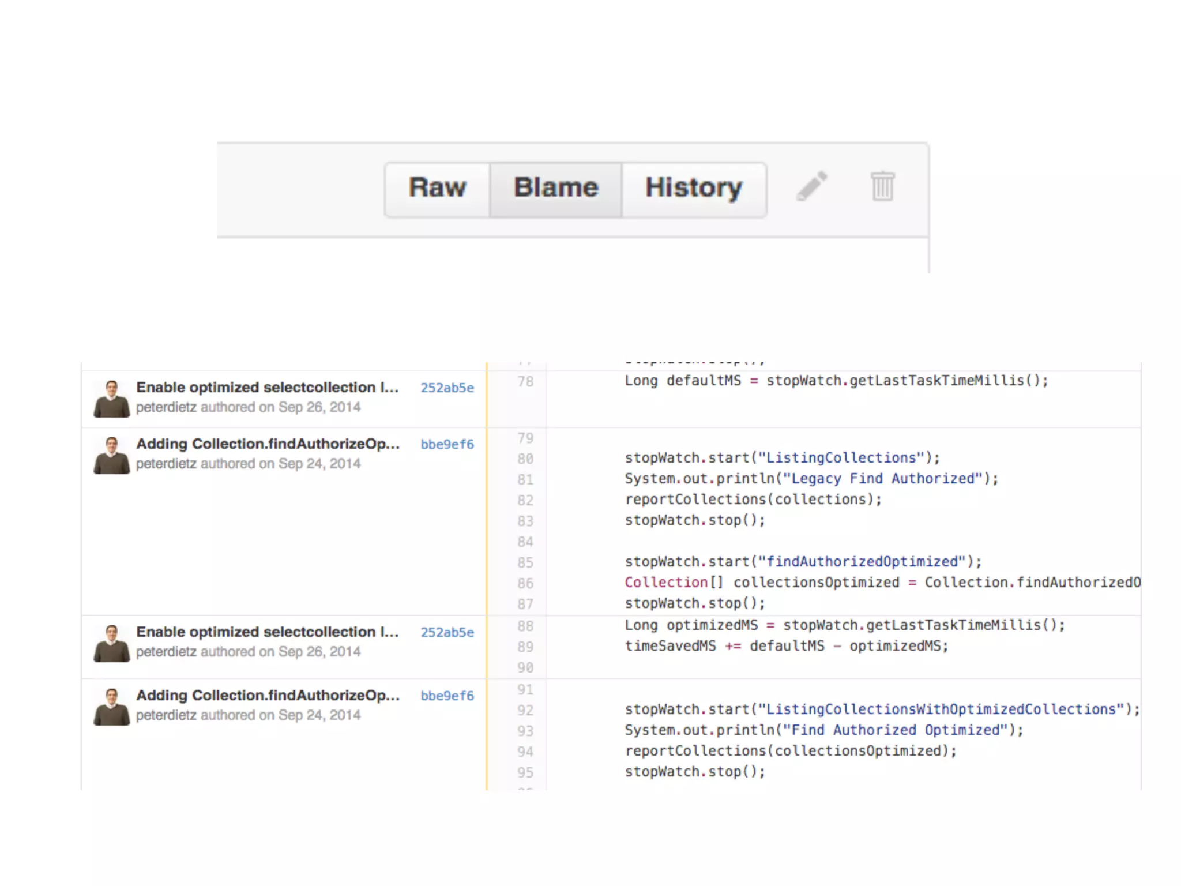The image size is (1181, 886).
Task: Click peterdietz avatar beside line 88
Action: point(111,643)
